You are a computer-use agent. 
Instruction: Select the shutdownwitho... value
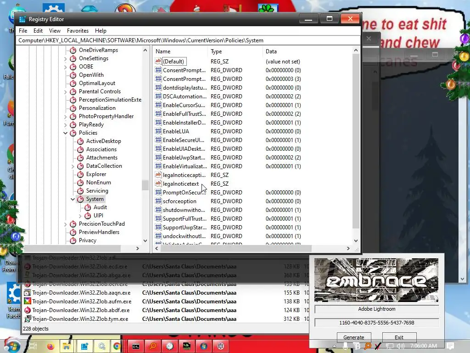click(x=184, y=210)
